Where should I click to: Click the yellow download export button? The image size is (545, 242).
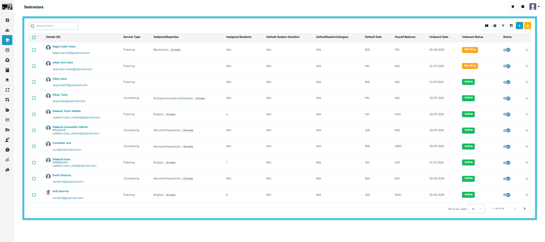point(527,26)
